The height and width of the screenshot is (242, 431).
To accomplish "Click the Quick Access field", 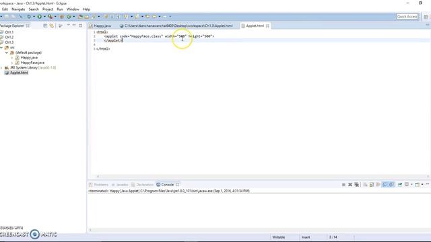I will tap(407, 16).
